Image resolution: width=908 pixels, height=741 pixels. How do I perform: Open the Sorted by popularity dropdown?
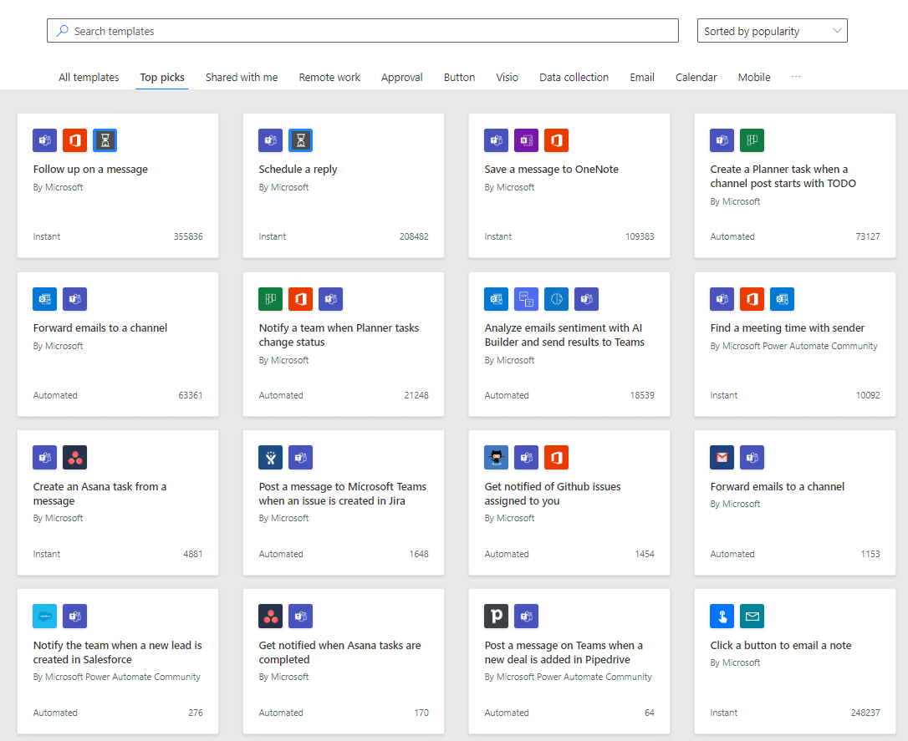[772, 31]
